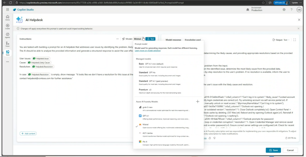Open the sidebar more options ellipsis
Screen dimensions: 306x157
[7, 62]
